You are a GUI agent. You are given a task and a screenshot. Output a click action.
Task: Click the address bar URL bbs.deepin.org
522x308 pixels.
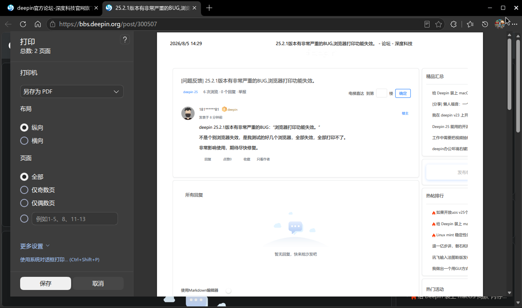pyautogui.click(x=108, y=24)
